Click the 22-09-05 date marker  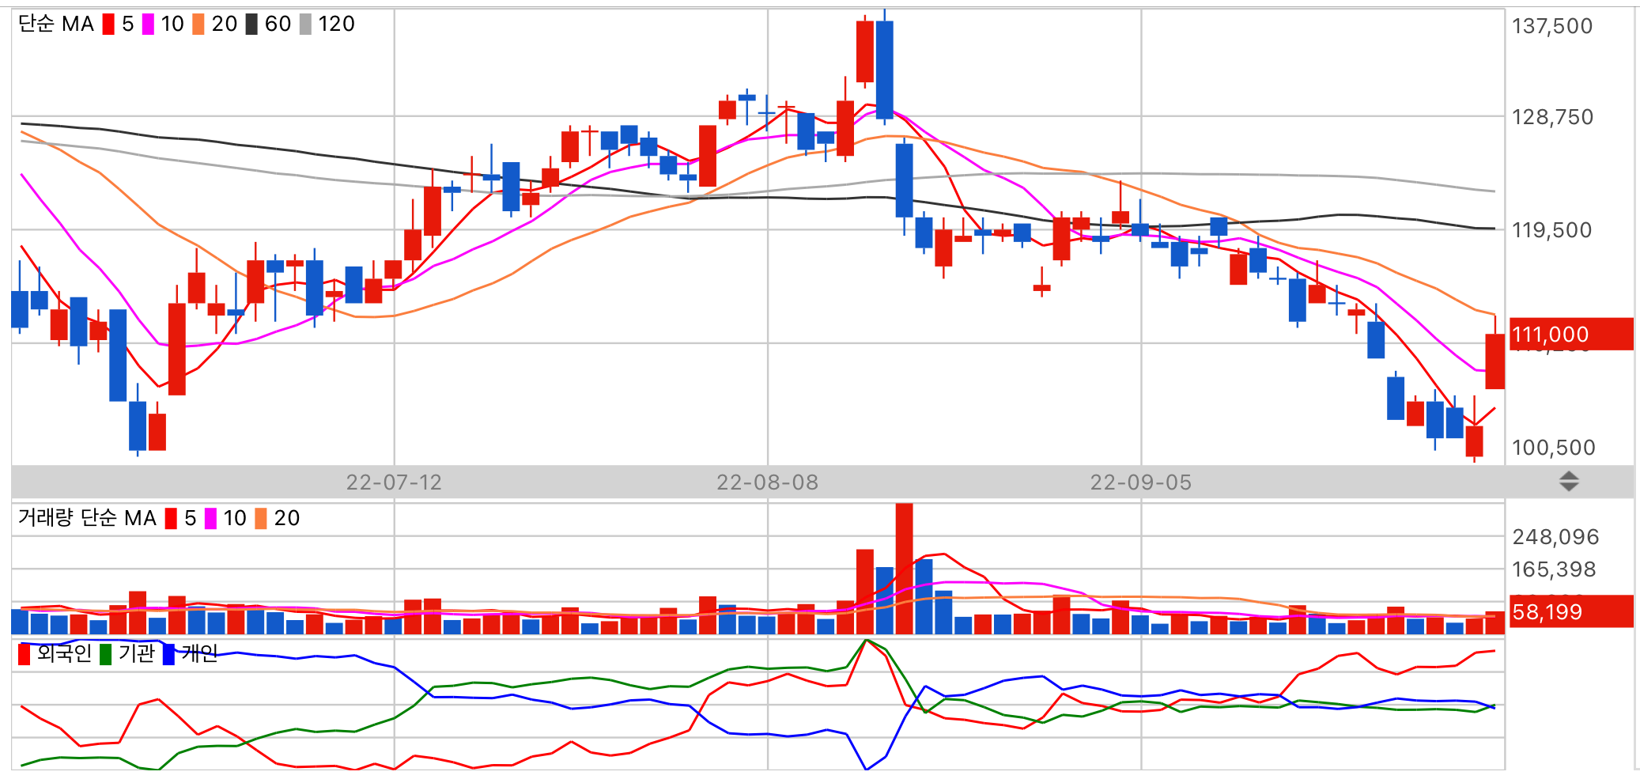click(1140, 482)
